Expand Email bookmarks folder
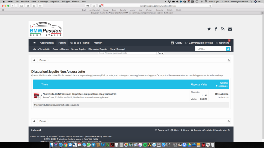264x148 pixels. click(x=84, y=10)
